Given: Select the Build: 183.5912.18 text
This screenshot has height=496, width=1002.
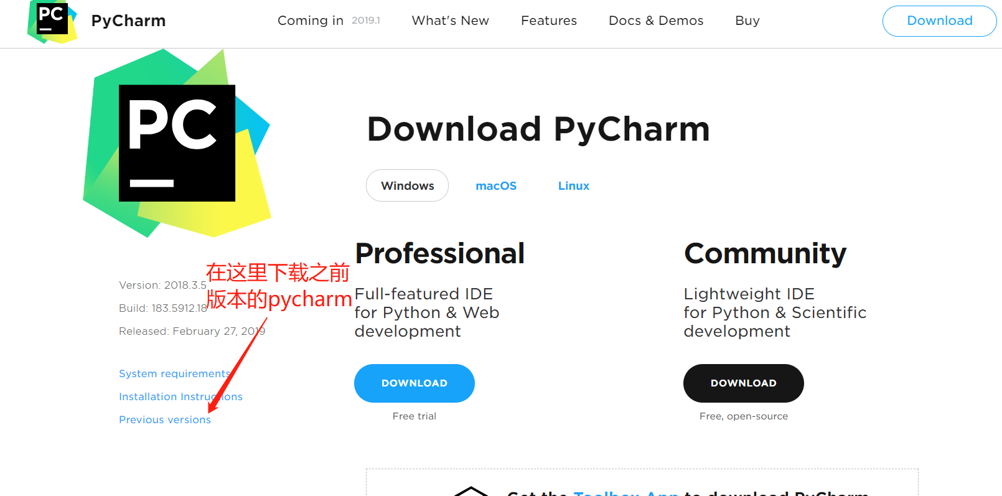Looking at the screenshot, I should (163, 308).
